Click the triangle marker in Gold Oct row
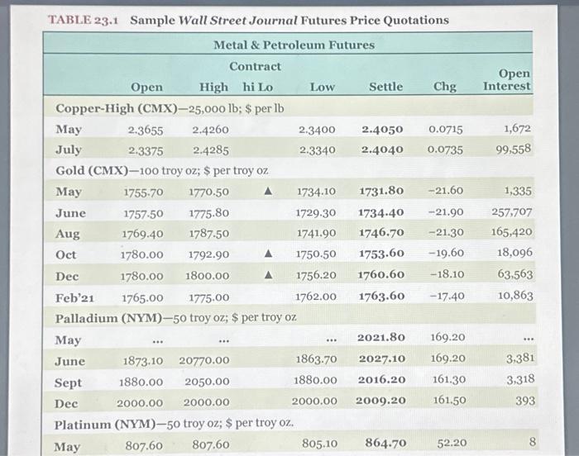This screenshot has width=579, height=456. [x=269, y=254]
